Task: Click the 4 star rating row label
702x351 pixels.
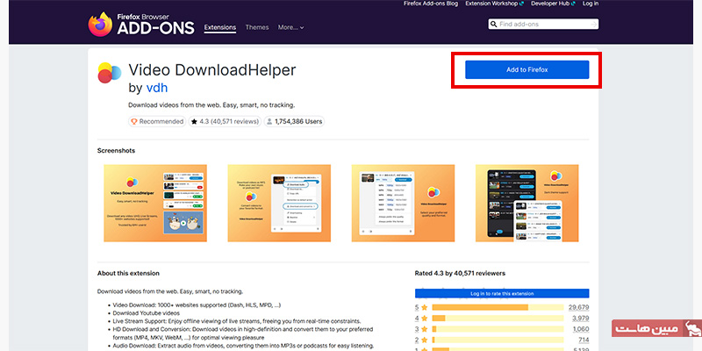Action: (421, 319)
